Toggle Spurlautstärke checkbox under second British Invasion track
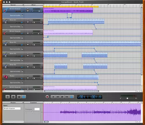This screenshot has height=125, width=145. click(x=22, y=38)
